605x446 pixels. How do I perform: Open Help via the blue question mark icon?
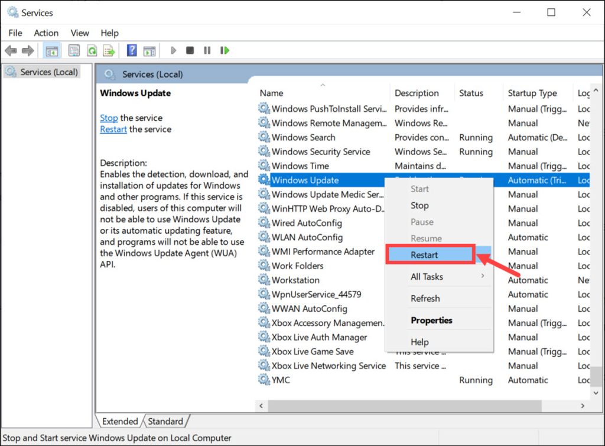(131, 50)
